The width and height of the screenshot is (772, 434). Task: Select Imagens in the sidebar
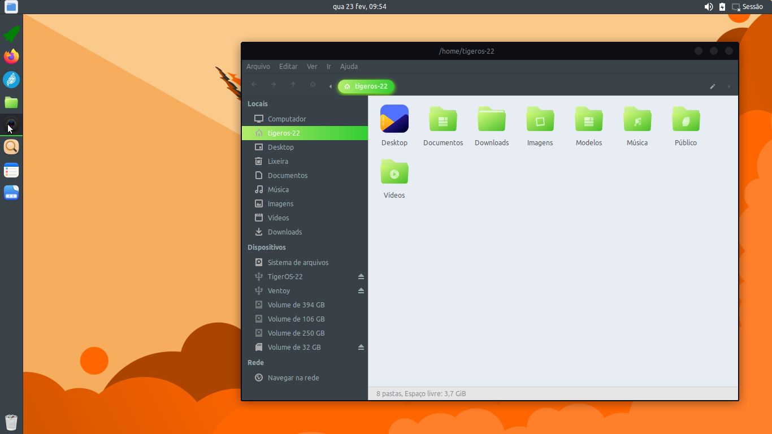tap(305, 203)
